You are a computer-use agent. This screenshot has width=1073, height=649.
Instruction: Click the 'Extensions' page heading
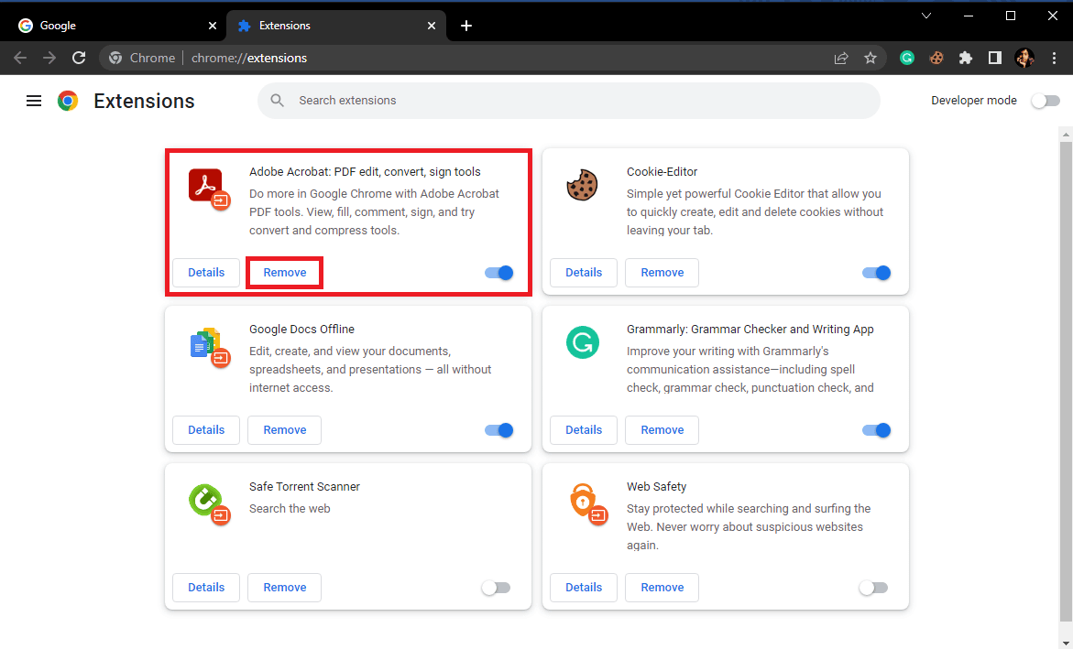coord(144,101)
